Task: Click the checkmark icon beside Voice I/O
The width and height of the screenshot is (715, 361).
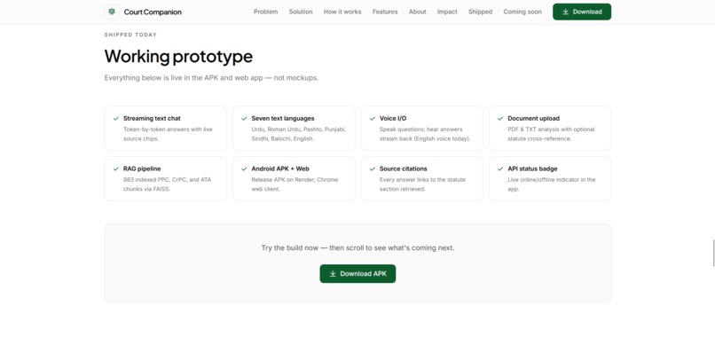Action: (x=372, y=119)
